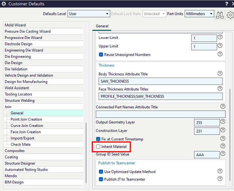The image size is (234, 191).
Task: Toggle Publish JT to Teamcenter checkbox
Action: point(101,179)
